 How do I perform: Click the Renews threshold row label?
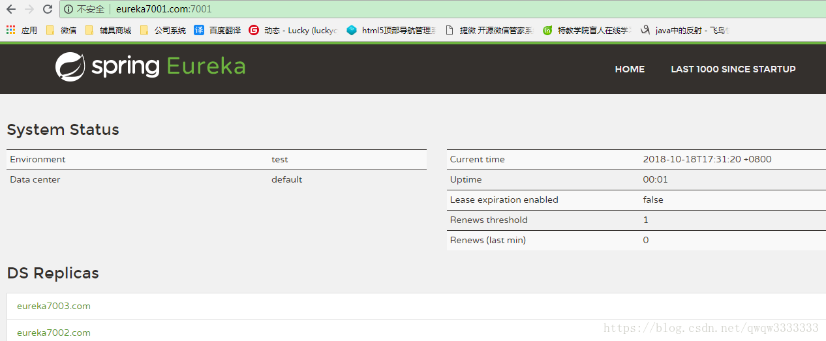[489, 220]
